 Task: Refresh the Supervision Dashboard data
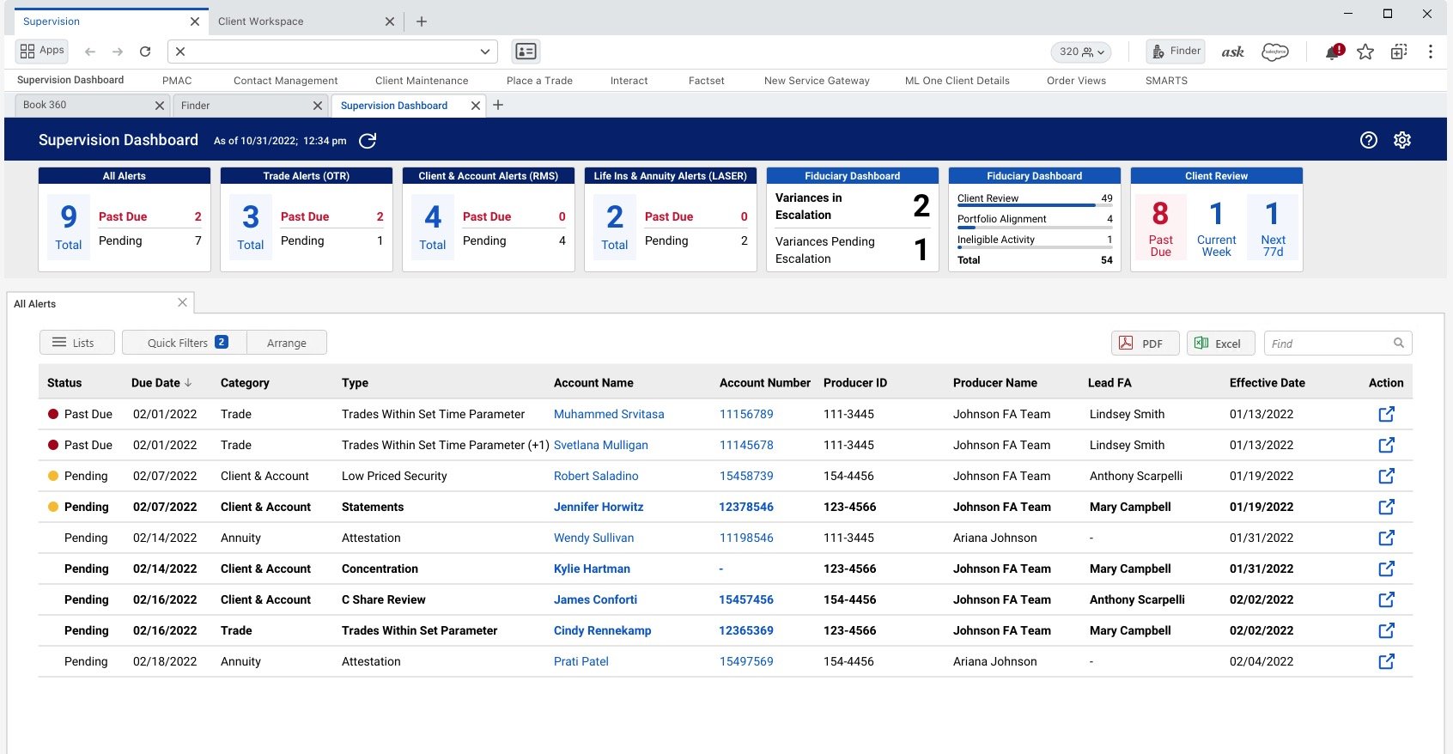(x=368, y=141)
